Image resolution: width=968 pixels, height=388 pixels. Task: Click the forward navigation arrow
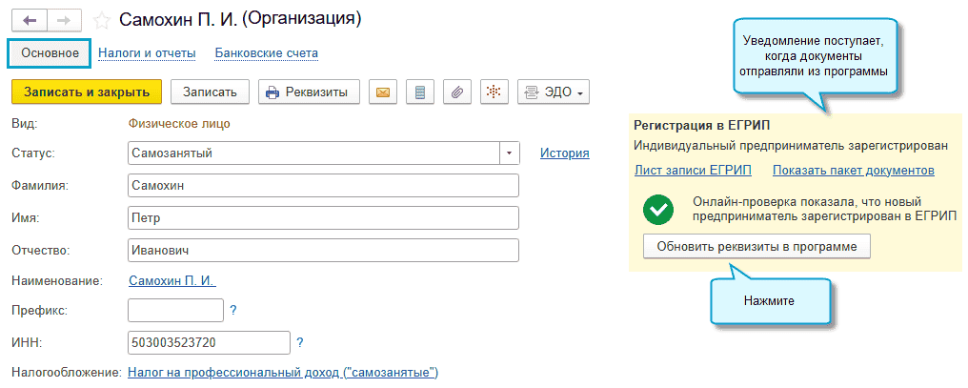click(64, 19)
